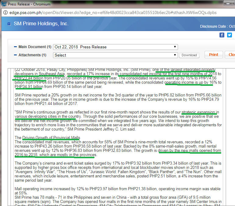
Task: Click the 'Press Release - Chromium' window title
Action: 29,4
